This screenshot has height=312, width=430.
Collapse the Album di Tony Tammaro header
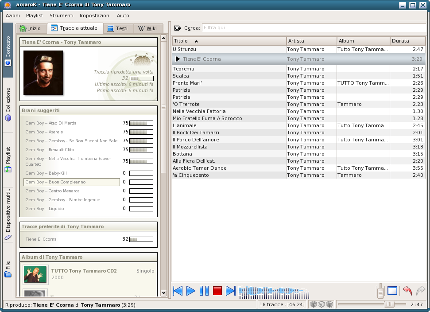[x=89, y=257]
